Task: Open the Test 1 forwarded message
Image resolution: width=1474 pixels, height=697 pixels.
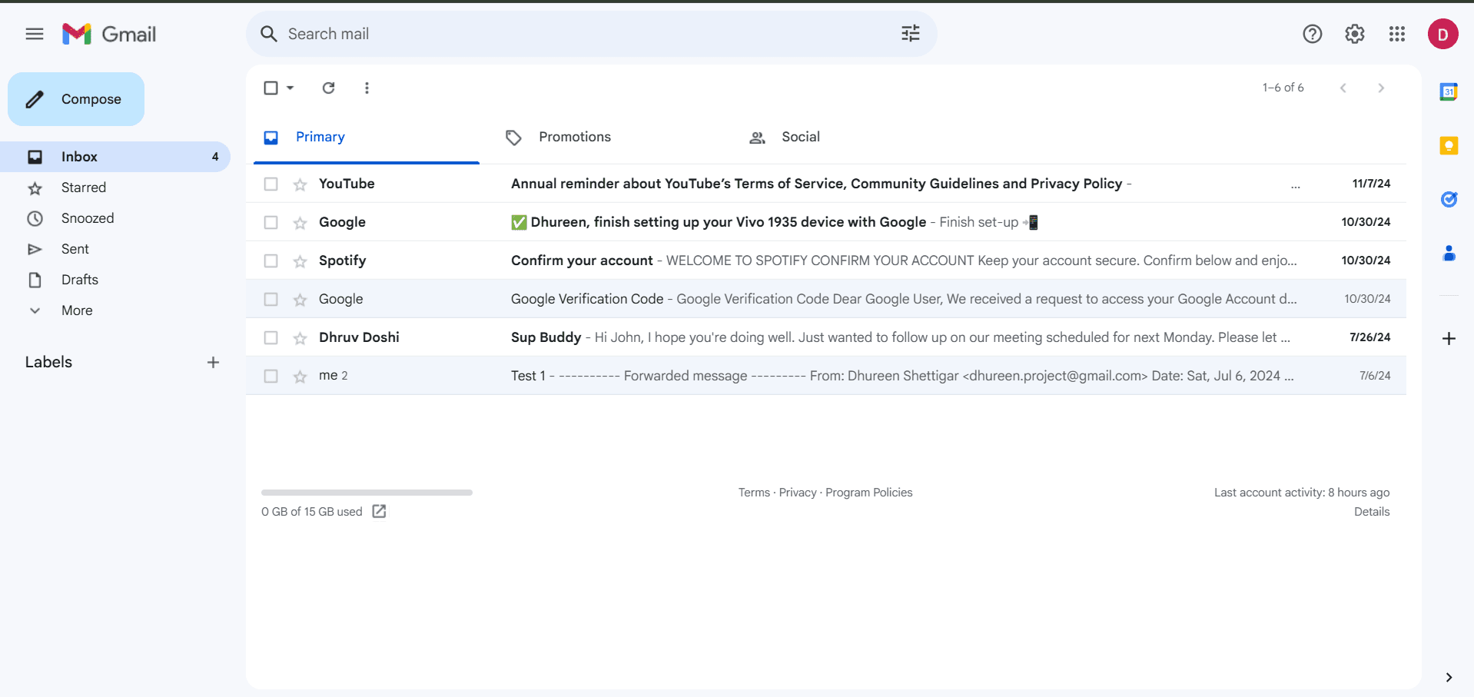Action: (826, 376)
